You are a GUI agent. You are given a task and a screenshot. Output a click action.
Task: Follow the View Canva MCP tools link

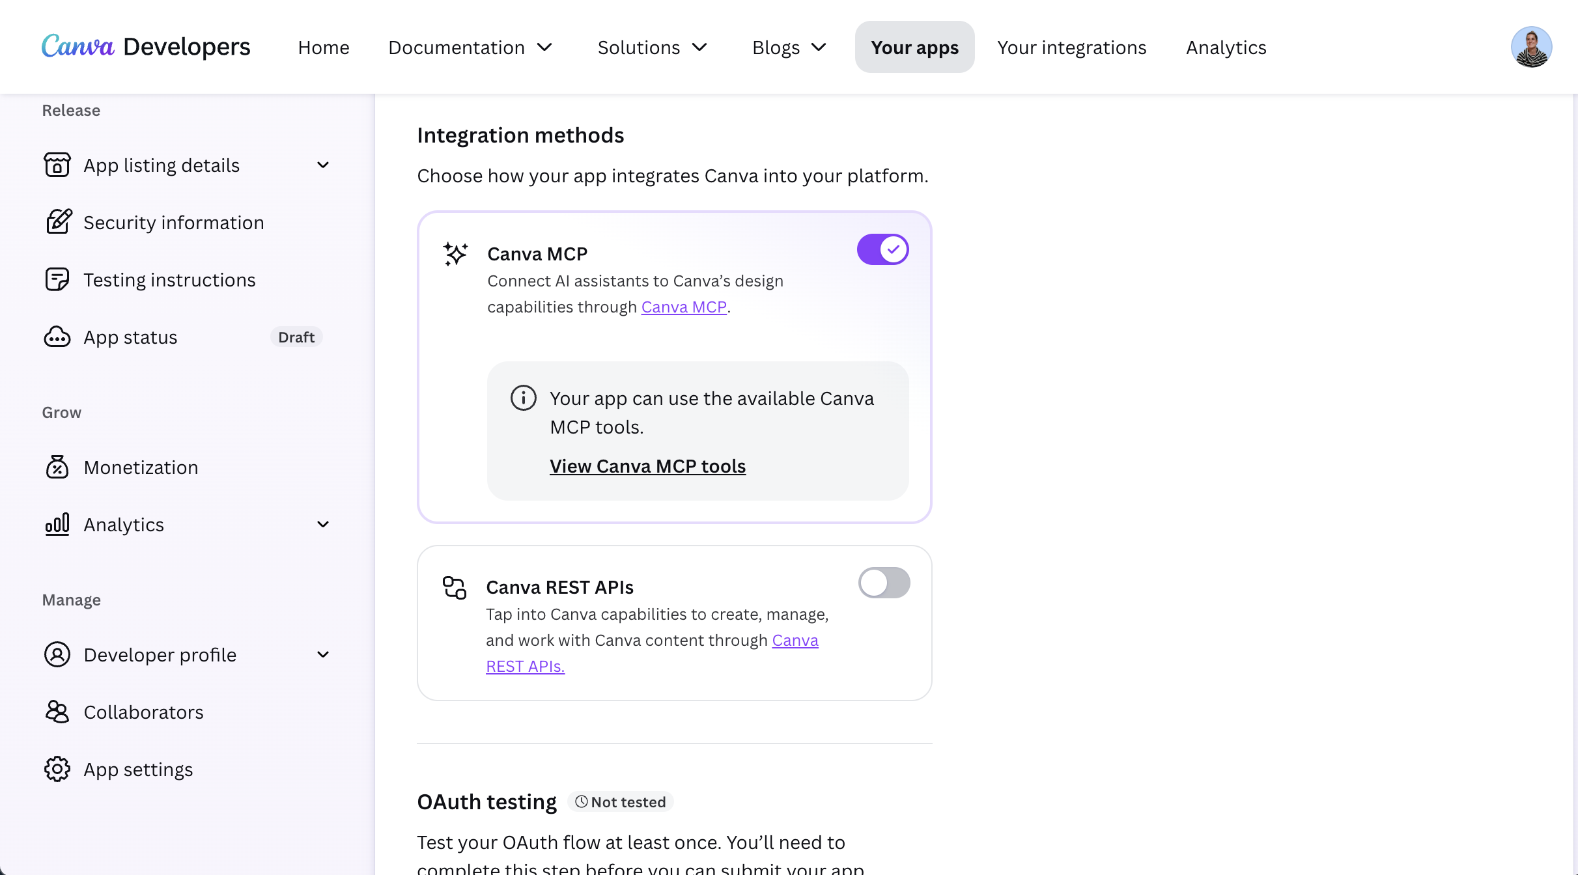pyautogui.click(x=647, y=466)
